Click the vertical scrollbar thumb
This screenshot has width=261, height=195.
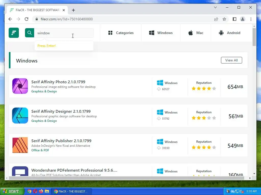(x=254, y=37)
